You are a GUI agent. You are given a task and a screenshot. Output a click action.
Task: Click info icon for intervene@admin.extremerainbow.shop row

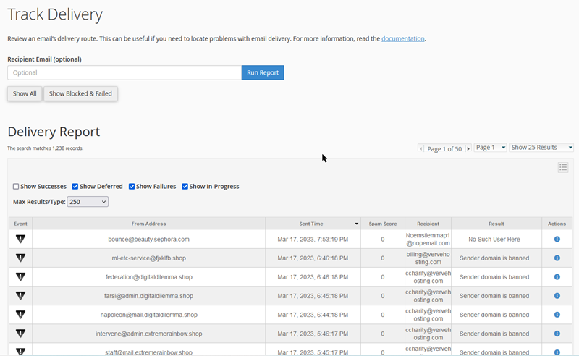click(557, 334)
